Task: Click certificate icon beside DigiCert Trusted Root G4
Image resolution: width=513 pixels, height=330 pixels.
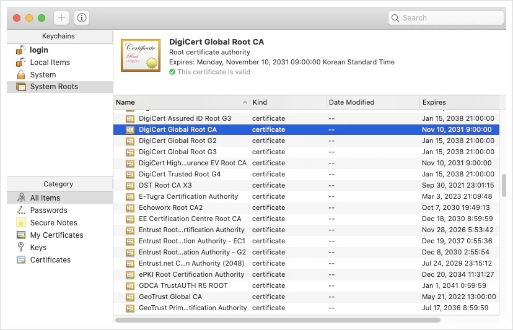Action: pos(130,175)
